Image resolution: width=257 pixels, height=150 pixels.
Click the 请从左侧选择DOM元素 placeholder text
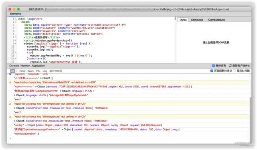(x=216, y=43)
